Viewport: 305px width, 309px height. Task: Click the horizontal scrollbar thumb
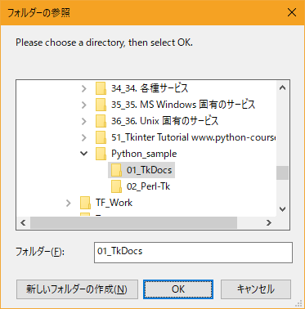point(133,223)
